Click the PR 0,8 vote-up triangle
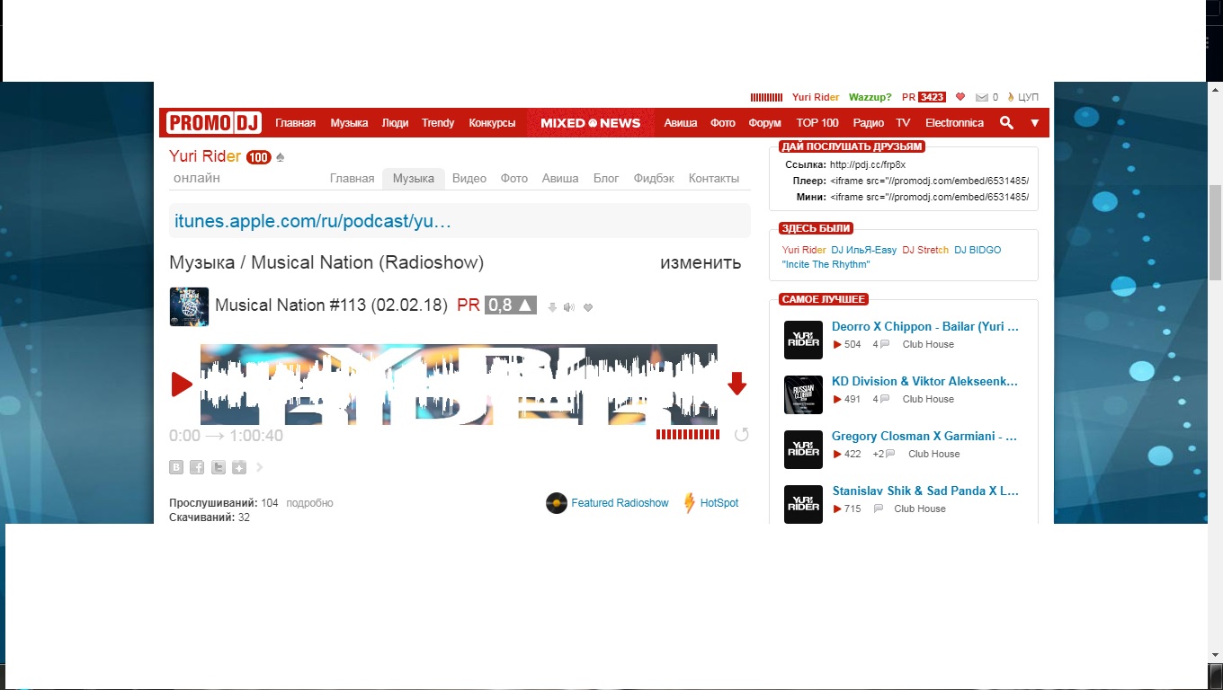This screenshot has width=1223, height=690. (525, 305)
